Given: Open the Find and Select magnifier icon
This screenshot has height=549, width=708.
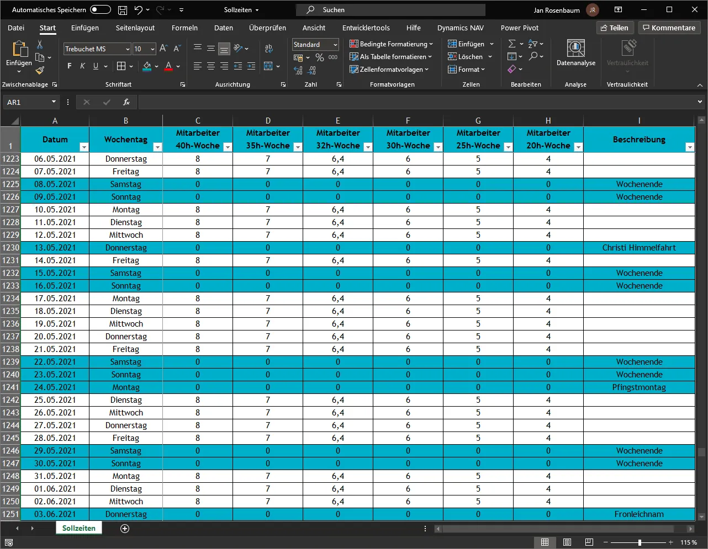Looking at the screenshot, I should (x=533, y=56).
